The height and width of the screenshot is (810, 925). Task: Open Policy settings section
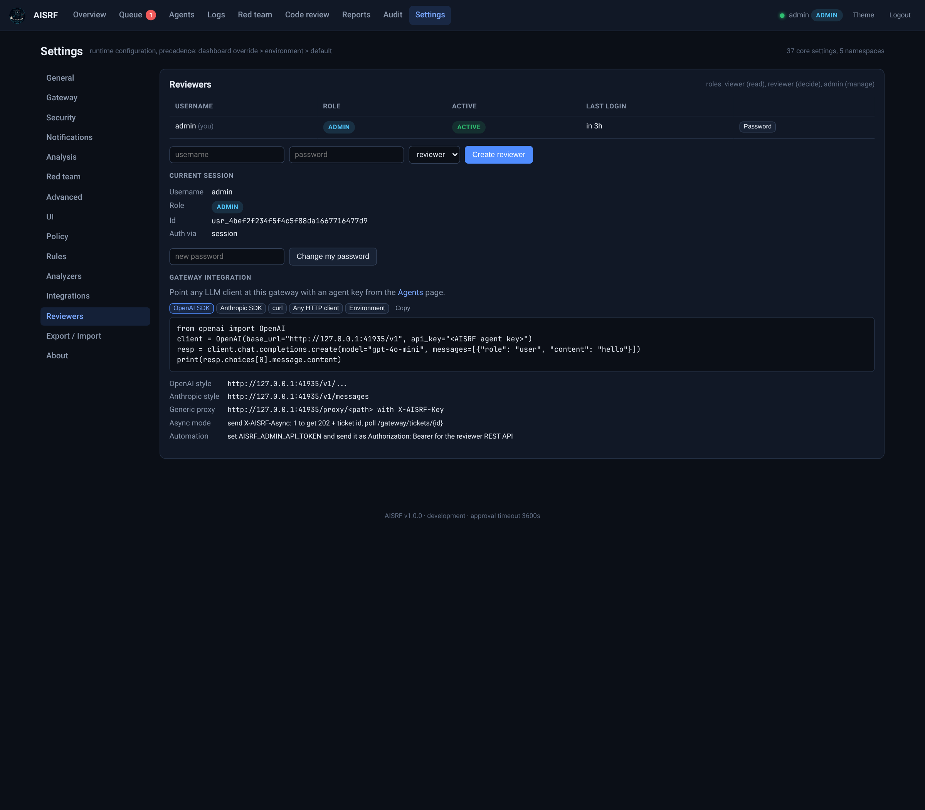pyautogui.click(x=95, y=236)
